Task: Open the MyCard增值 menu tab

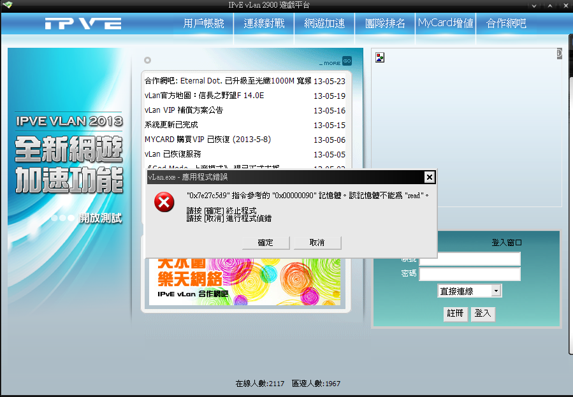Action: coord(446,24)
